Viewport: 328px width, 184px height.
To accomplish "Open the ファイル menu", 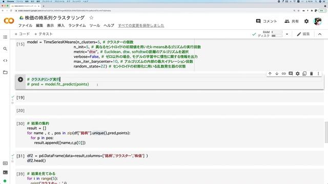I will click(x=25, y=26).
